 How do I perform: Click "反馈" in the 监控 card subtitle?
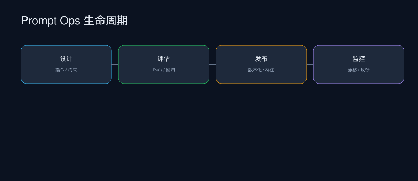click(x=365, y=70)
